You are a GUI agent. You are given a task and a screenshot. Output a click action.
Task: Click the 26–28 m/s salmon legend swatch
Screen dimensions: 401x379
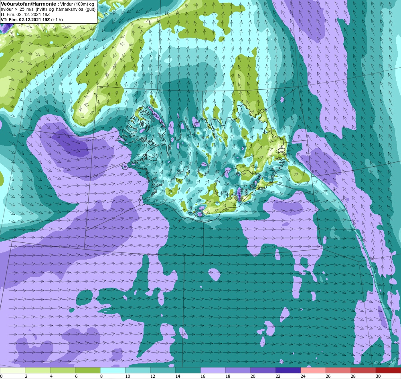338,370
